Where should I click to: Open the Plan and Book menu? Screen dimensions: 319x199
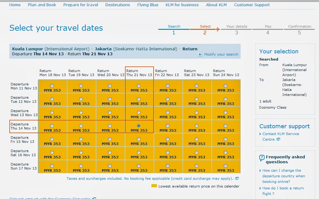click(x=42, y=5)
